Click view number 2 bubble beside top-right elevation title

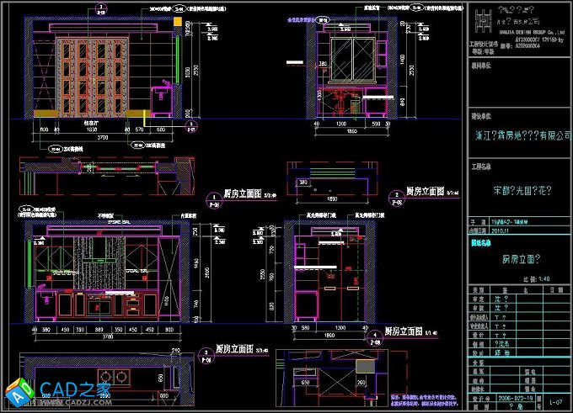pos(397,198)
